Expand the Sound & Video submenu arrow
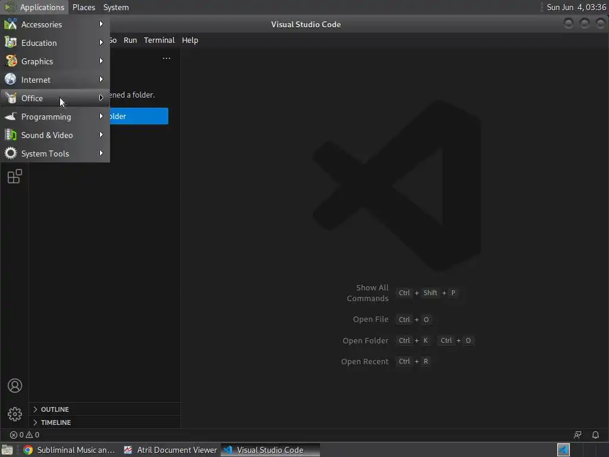 (101, 135)
